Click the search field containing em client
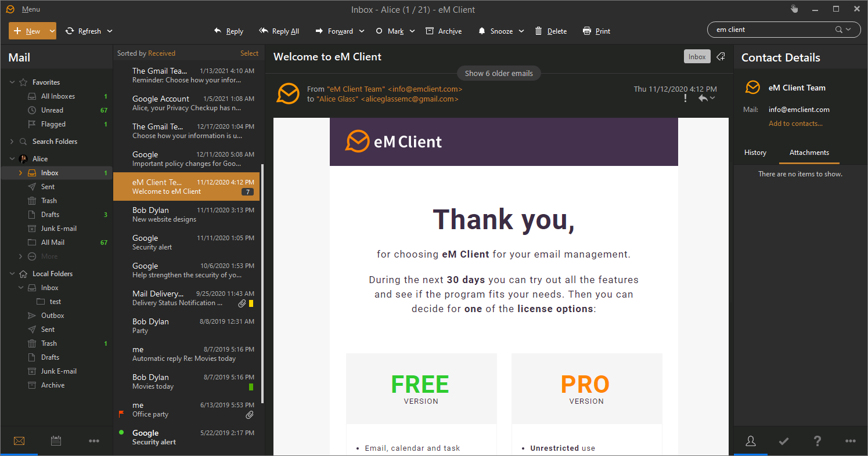 pos(772,30)
